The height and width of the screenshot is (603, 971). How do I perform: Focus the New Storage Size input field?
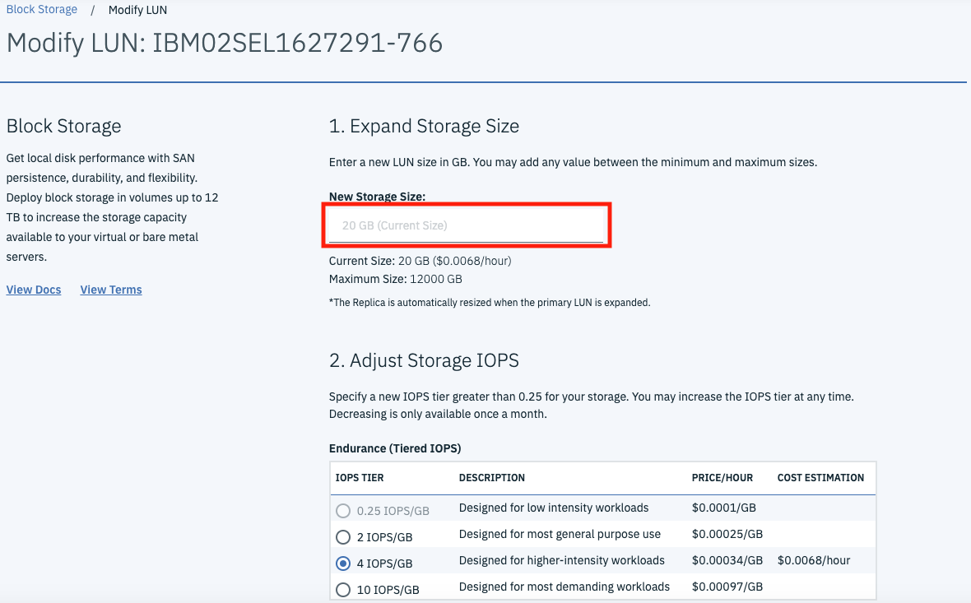466,225
